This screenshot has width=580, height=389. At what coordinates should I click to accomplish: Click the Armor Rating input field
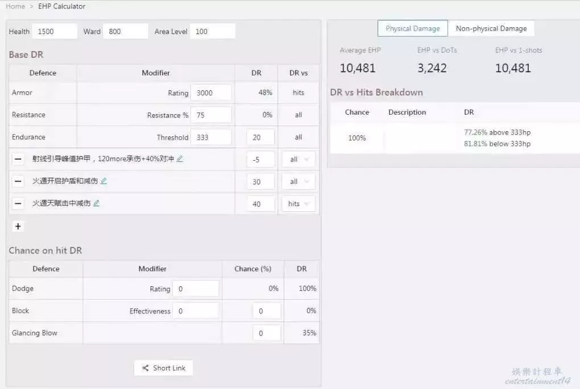(211, 93)
